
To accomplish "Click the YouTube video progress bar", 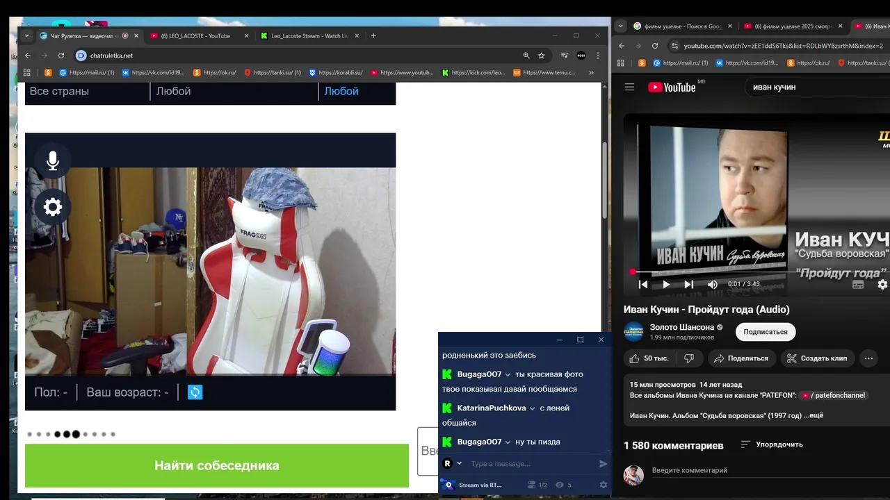I will pos(761,272).
